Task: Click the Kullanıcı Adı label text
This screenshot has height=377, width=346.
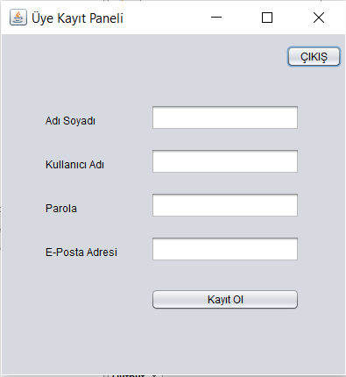Action: 74,165
